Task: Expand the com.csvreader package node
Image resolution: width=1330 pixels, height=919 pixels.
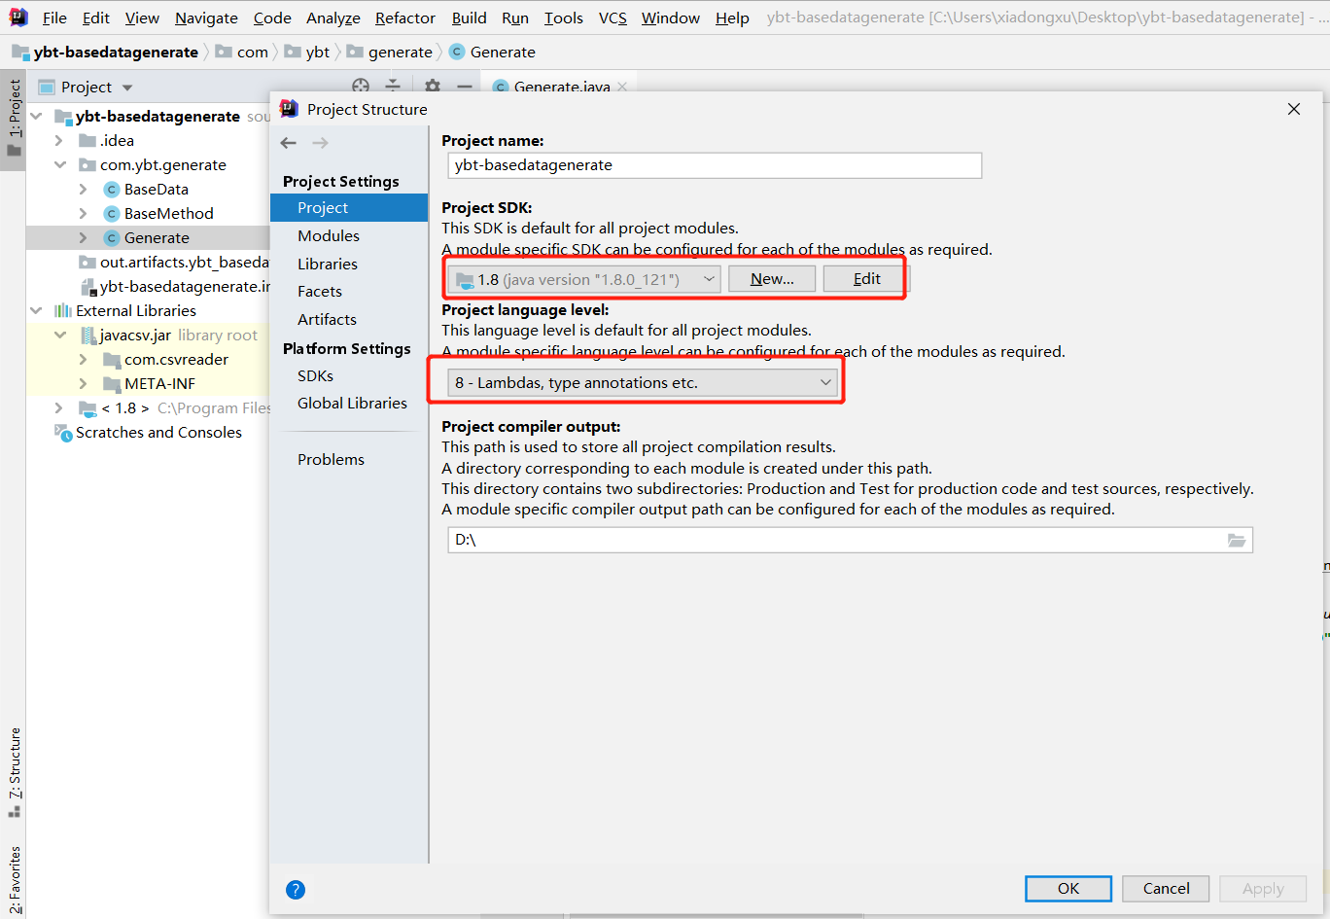Action: pyautogui.click(x=84, y=360)
